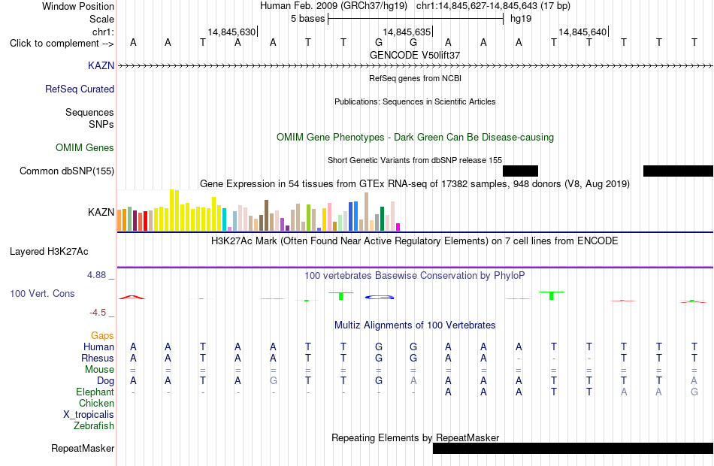Click the 14,845,635 ruler position label
The image size is (714, 466).
[x=407, y=32]
